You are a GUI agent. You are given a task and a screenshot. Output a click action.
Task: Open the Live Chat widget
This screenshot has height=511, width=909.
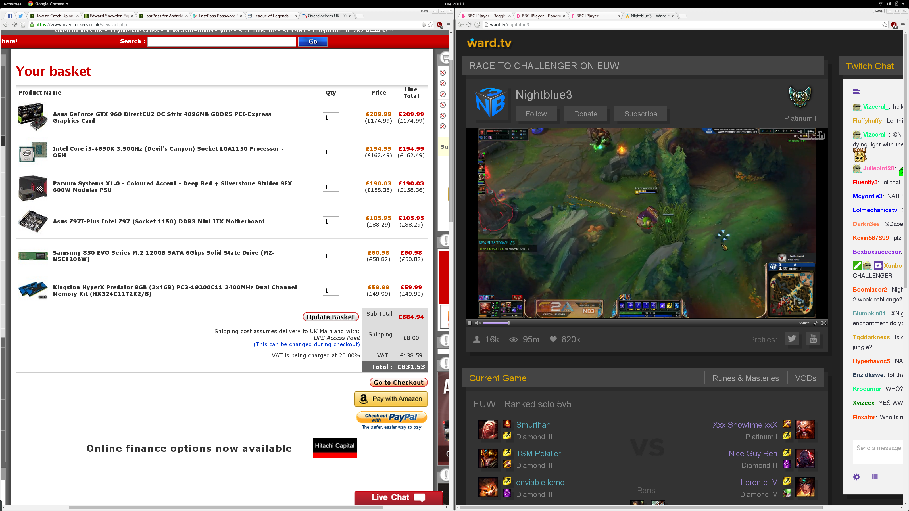[398, 497]
